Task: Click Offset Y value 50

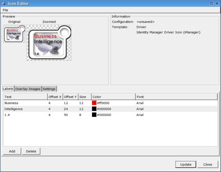Action: (66, 115)
